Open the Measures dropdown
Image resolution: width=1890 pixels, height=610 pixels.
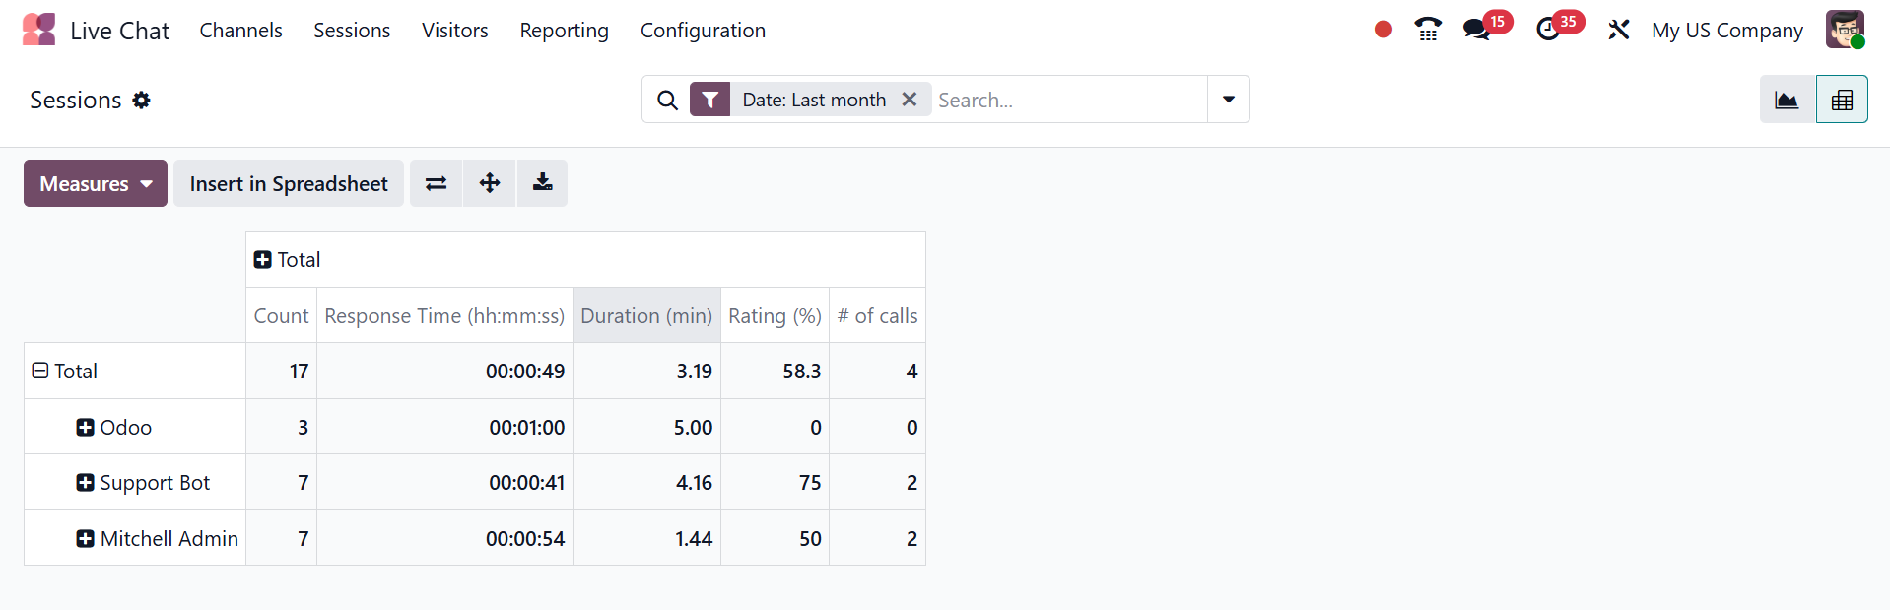coord(96,183)
